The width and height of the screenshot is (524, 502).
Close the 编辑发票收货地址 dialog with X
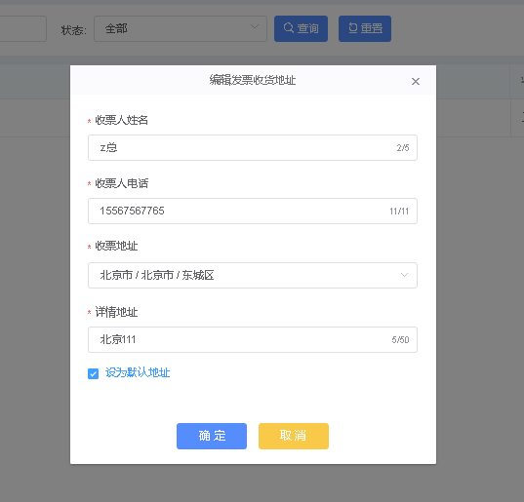[x=416, y=81]
